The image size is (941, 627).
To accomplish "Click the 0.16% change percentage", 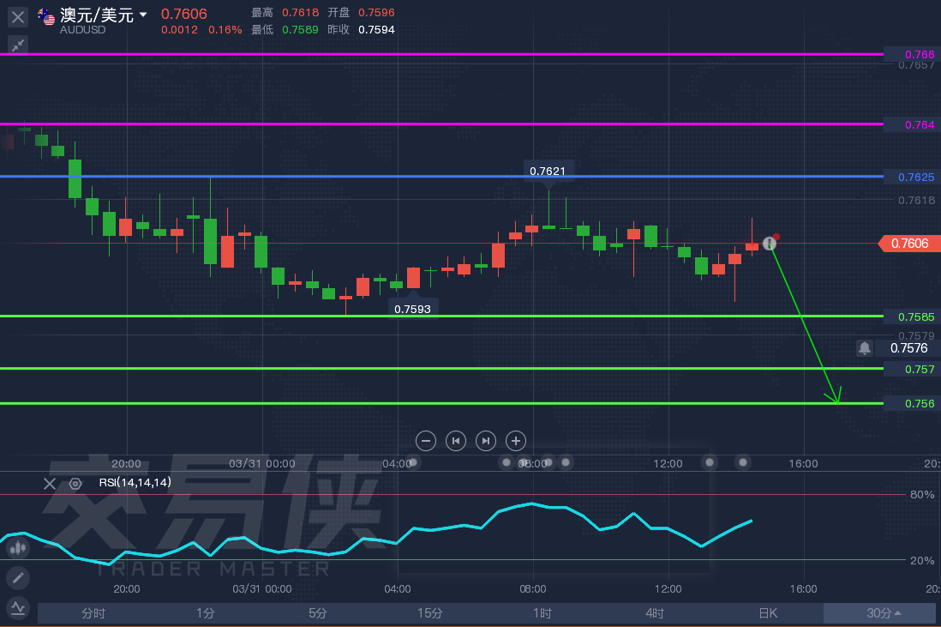I will pyautogui.click(x=225, y=29).
